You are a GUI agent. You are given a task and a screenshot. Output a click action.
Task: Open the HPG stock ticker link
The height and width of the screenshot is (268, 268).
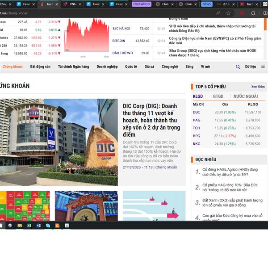tap(197, 136)
